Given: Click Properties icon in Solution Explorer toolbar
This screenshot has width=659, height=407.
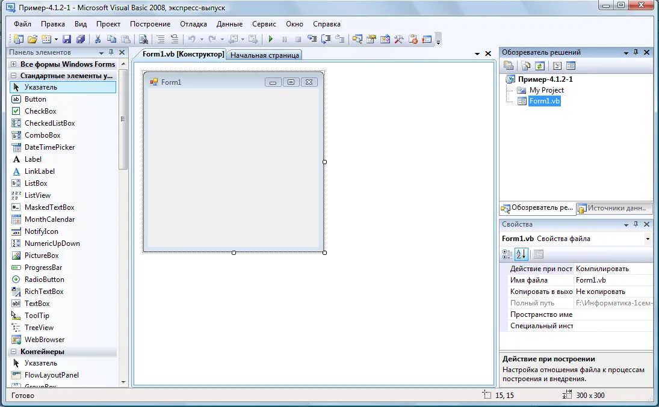Looking at the screenshot, I should click(x=509, y=66).
